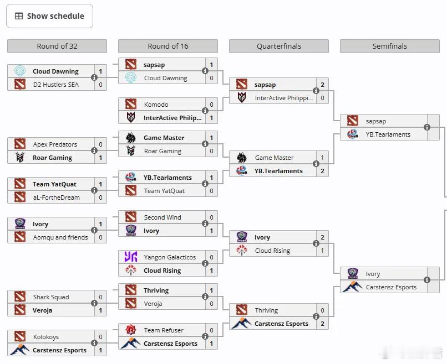
Task: Click info icon for Komodo vs InterActive match
Action: click(x=205, y=111)
